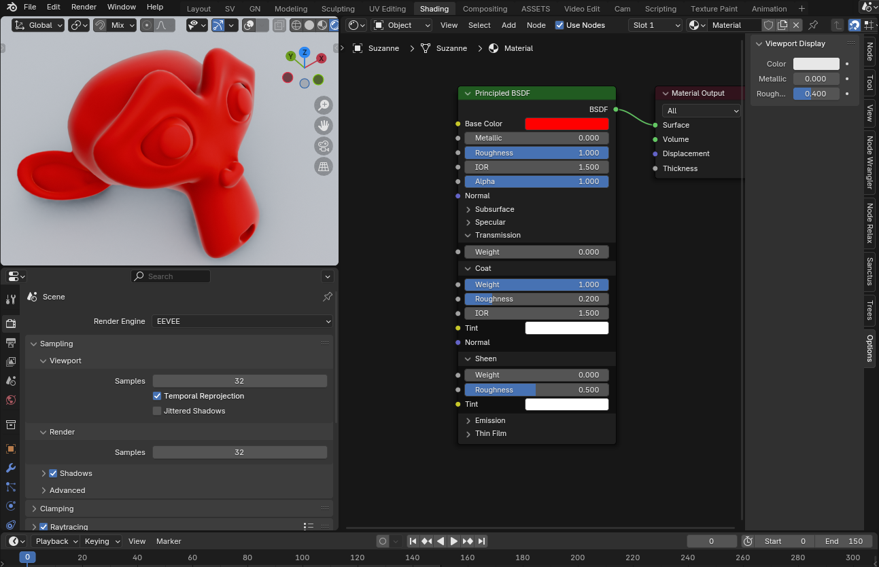Play the animation forward
The width and height of the screenshot is (879, 567).
pyautogui.click(x=454, y=541)
